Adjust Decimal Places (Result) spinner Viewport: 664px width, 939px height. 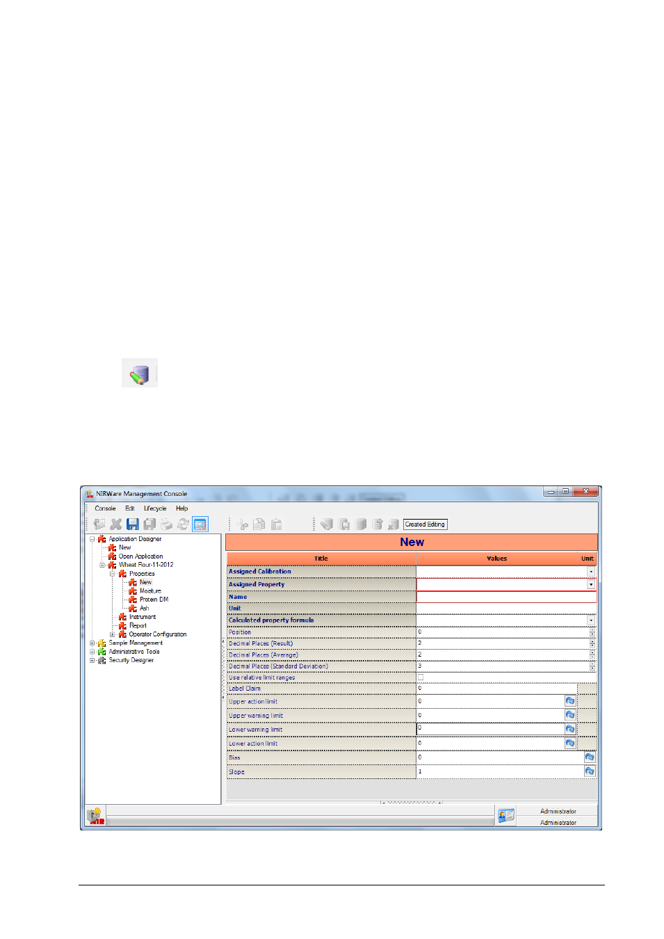pos(592,643)
